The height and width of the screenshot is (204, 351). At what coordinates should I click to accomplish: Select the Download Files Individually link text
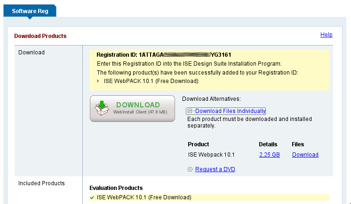tap(230, 111)
